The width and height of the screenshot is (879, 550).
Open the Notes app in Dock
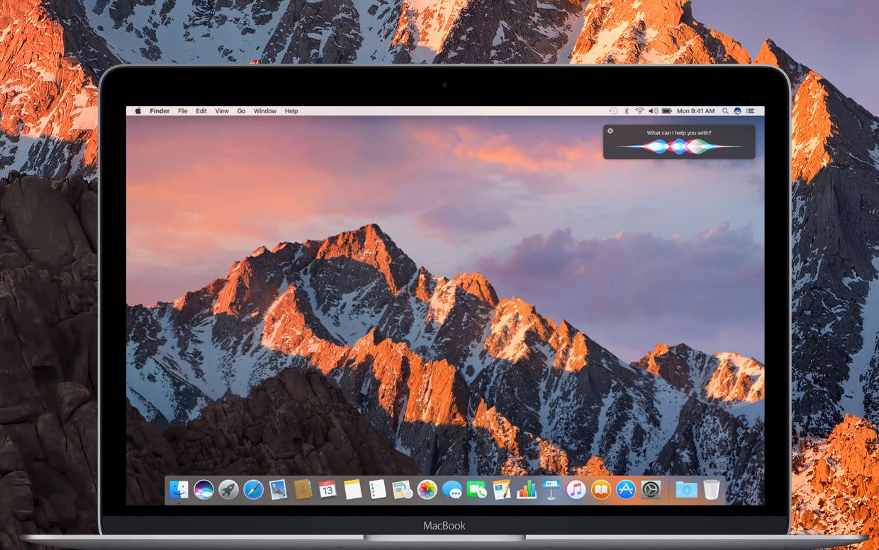[352, 489]
